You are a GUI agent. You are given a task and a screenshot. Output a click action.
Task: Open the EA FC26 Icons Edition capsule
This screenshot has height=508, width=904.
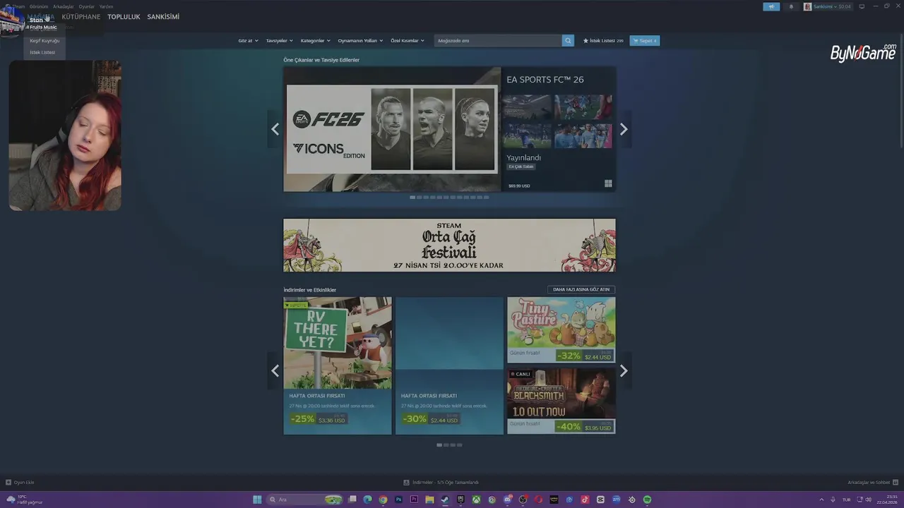click(392, 129)
